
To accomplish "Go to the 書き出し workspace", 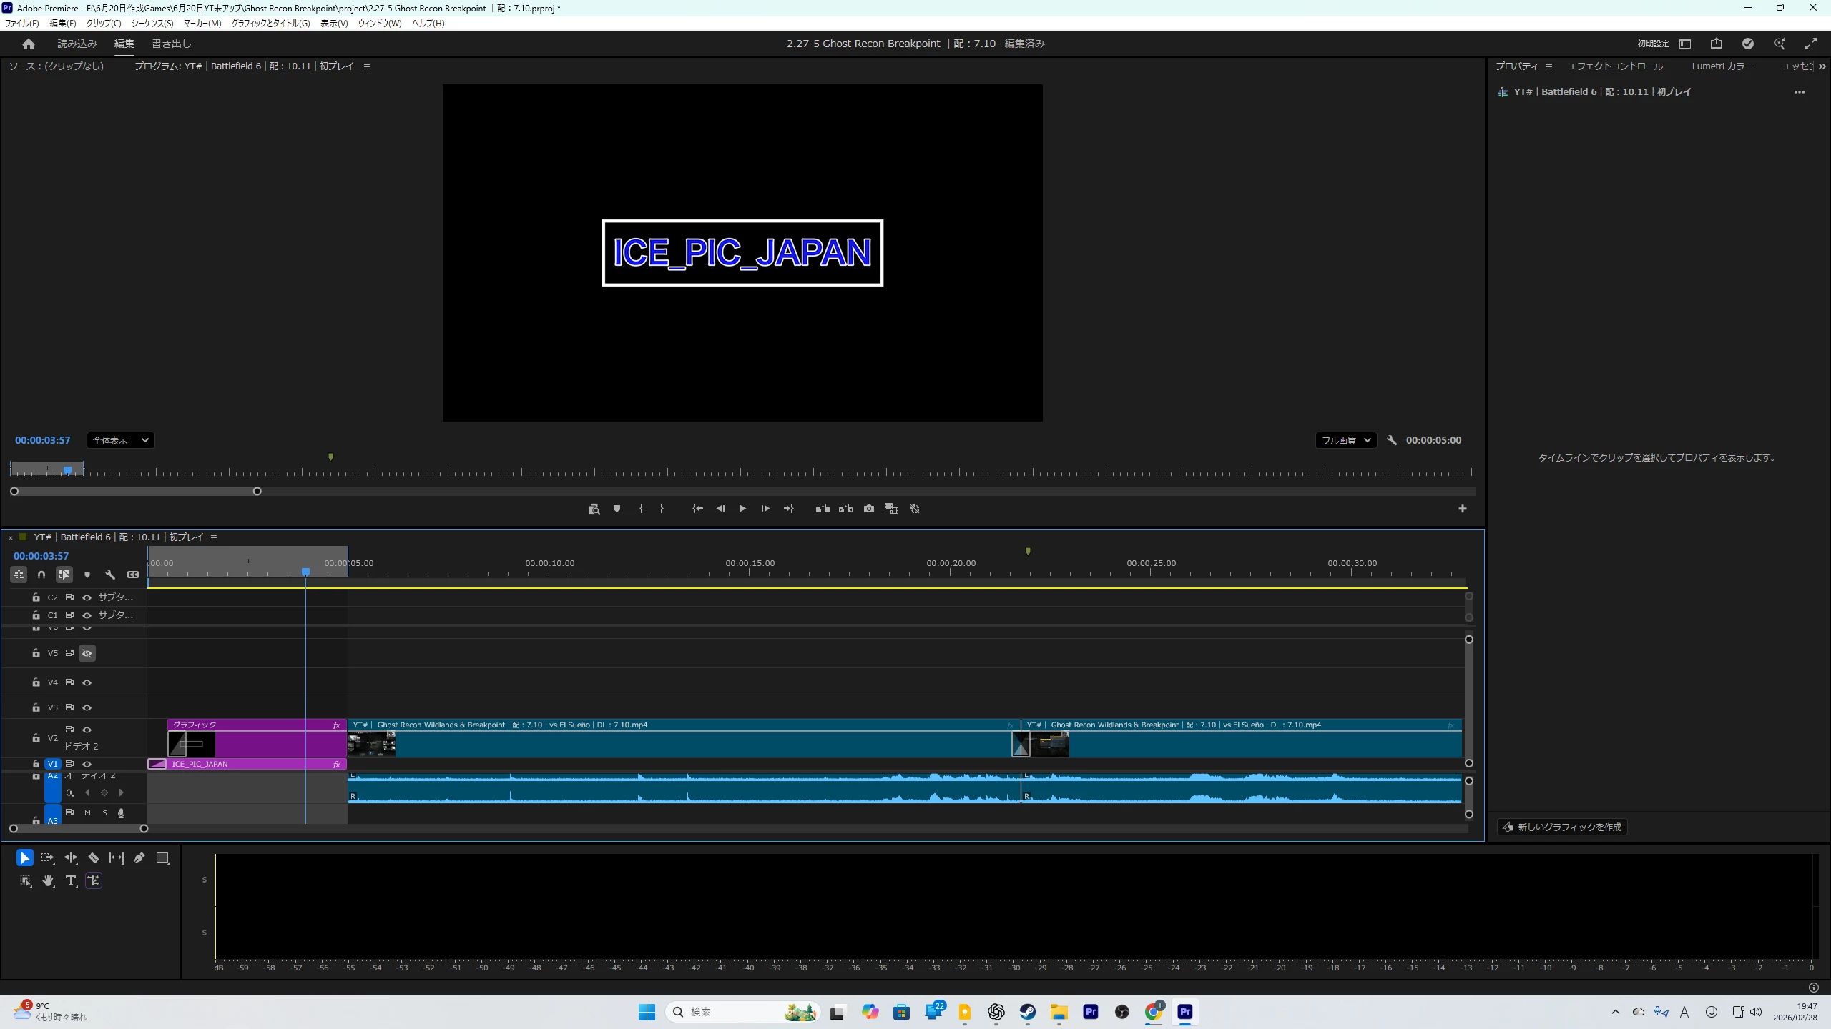I will pos(171,44).
